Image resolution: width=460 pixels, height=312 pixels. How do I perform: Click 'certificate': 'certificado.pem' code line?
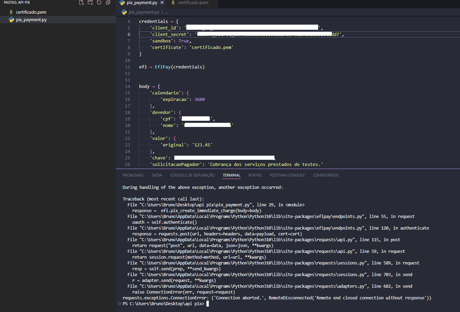192,47
